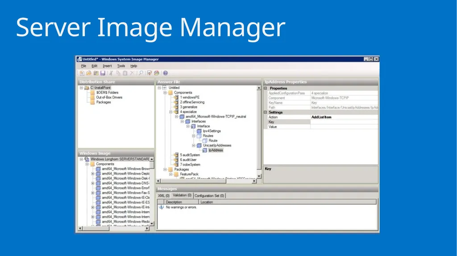Click the 7 oobeSystem pass icon

176,164
